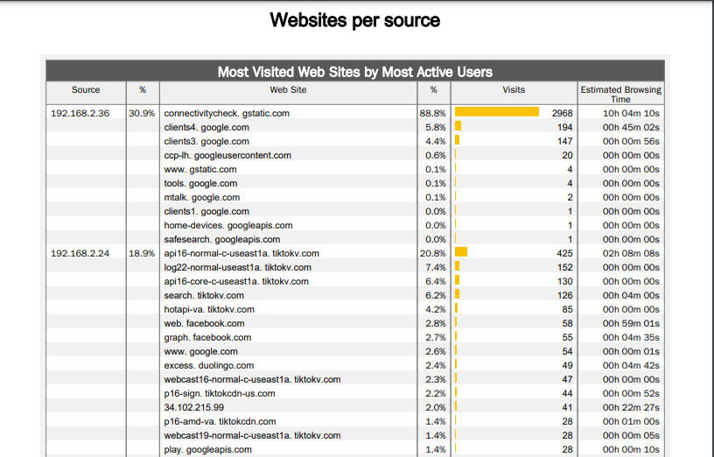Click browsing time 00h 00m 52s

(x=631, y=394)
